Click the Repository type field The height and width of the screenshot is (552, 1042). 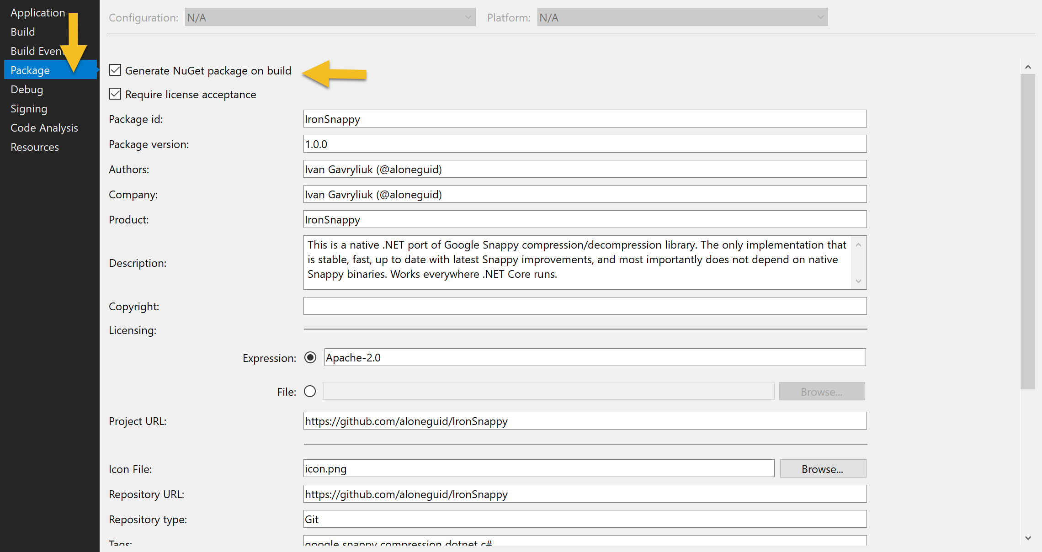point(585,519)
